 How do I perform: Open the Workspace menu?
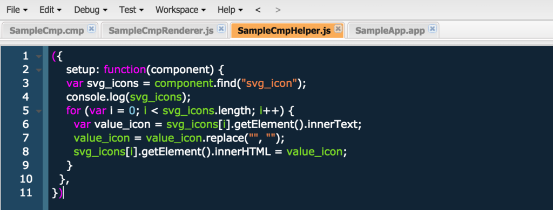coord(180,10)
